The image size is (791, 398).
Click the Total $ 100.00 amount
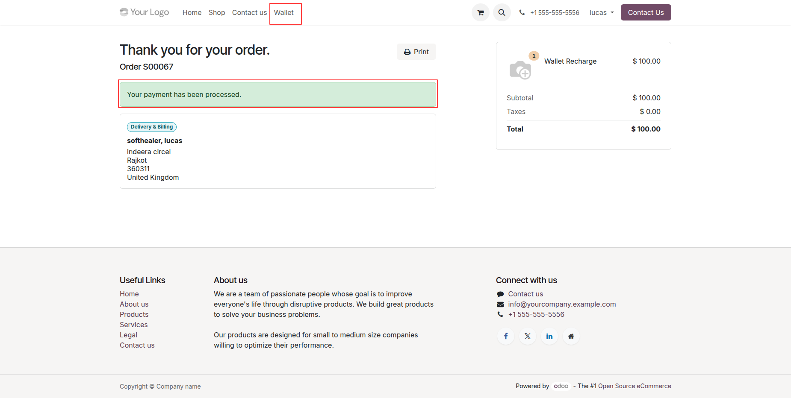(646, 129)
